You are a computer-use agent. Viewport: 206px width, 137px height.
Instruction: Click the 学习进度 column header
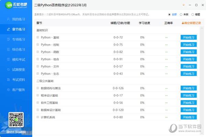coord(145,23)
